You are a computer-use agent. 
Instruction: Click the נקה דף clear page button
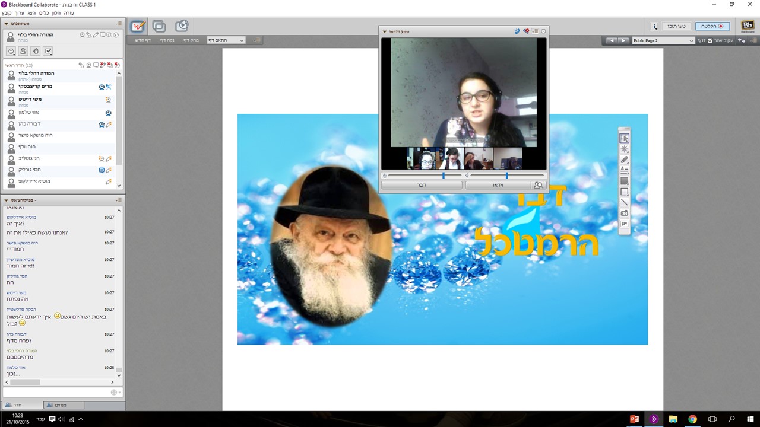pos(167,40)
